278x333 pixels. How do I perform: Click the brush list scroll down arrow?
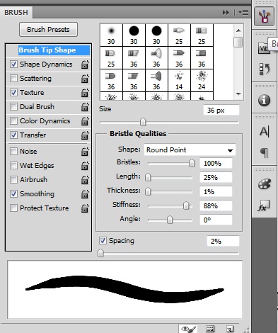[x=238, y=94]
